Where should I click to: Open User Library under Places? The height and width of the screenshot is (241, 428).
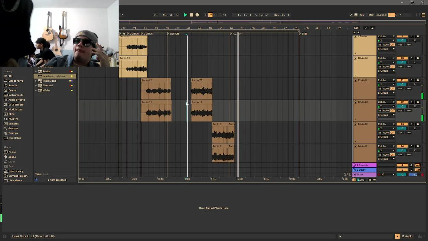click(x=16, y=171)
